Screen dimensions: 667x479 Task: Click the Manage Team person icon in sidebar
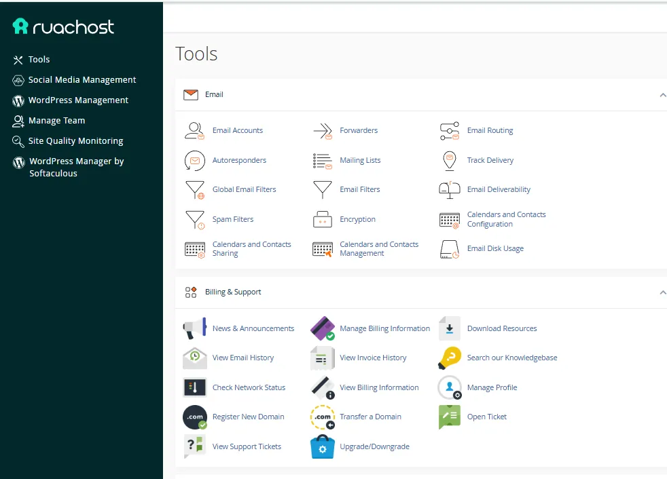(x=18, y=121)
